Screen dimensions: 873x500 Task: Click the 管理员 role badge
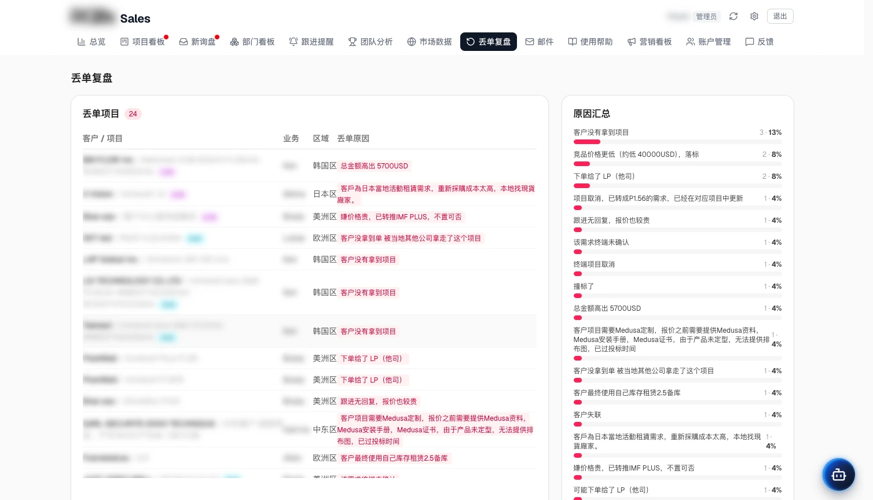point(706,16)
